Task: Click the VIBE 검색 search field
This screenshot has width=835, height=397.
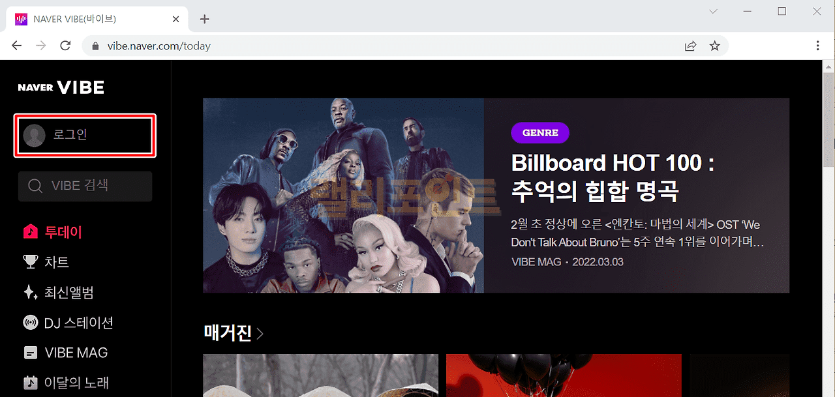Action: (x=85, y=186)
